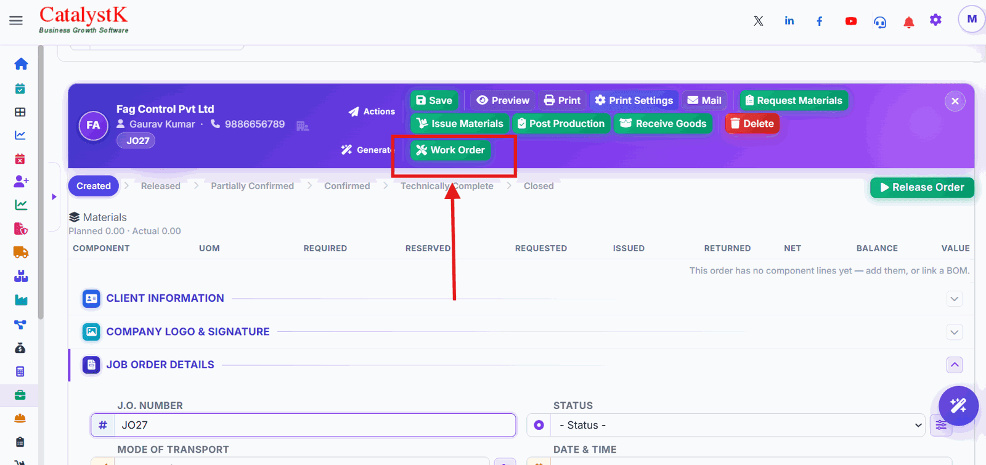Select the Closed status step
The image size is (986, 465).
[539, 186]
